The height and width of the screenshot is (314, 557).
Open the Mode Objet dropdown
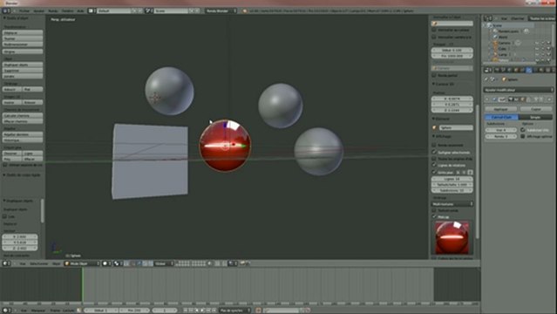(82, 263)
